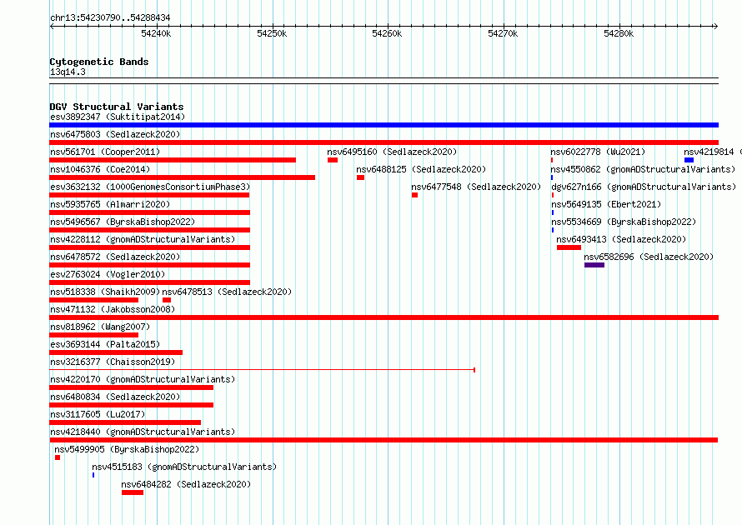The image size is (742, 525).
Task: Click the 54280k ruler mark
Action: [x=619, y=33]
